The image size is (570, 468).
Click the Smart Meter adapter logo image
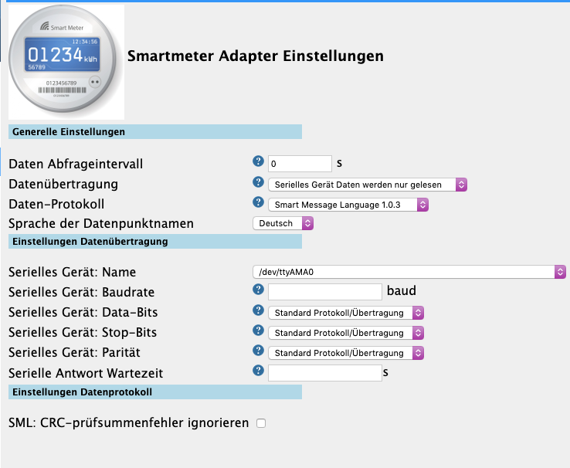(x=66, y=62)
